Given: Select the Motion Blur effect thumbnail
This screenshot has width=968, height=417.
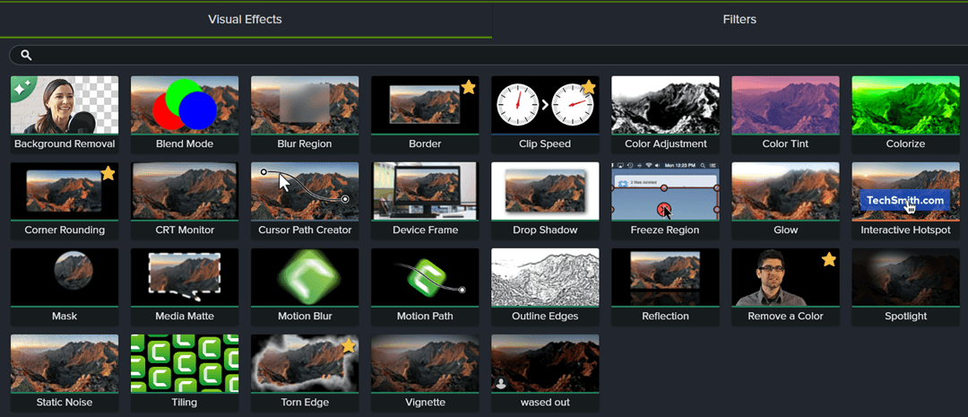Looking at the screenshot, I should coord(305,277).
